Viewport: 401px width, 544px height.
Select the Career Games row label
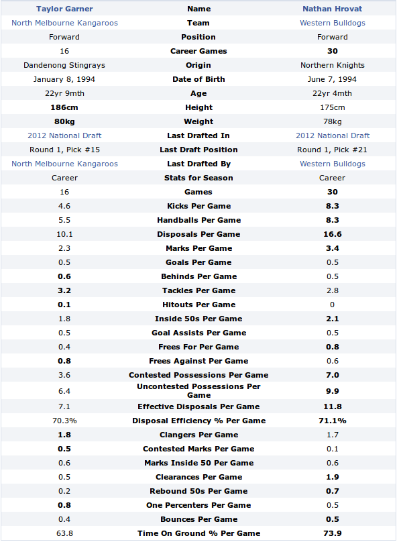point(198,51)
